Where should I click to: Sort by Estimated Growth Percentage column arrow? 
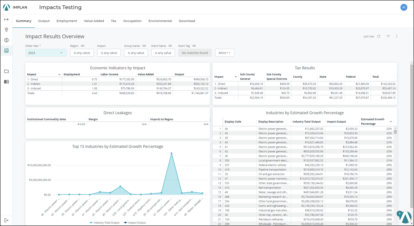[x=391, y=122]
